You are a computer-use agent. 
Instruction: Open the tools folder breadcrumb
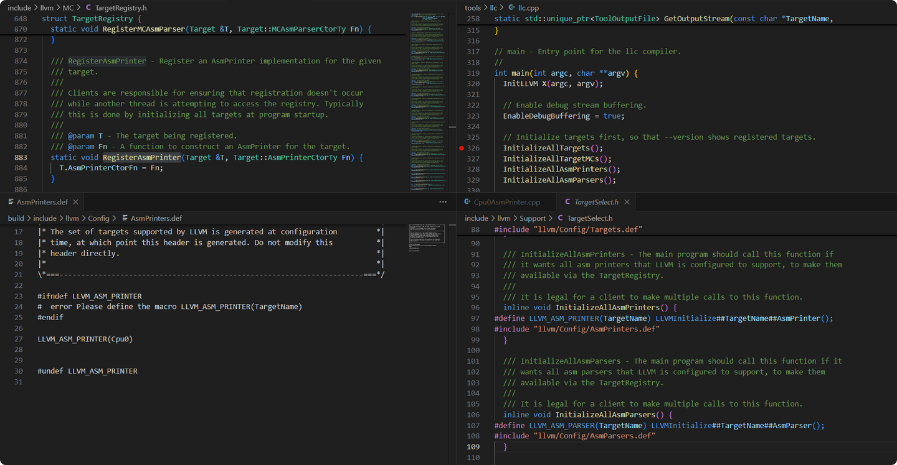coord(473,8)
